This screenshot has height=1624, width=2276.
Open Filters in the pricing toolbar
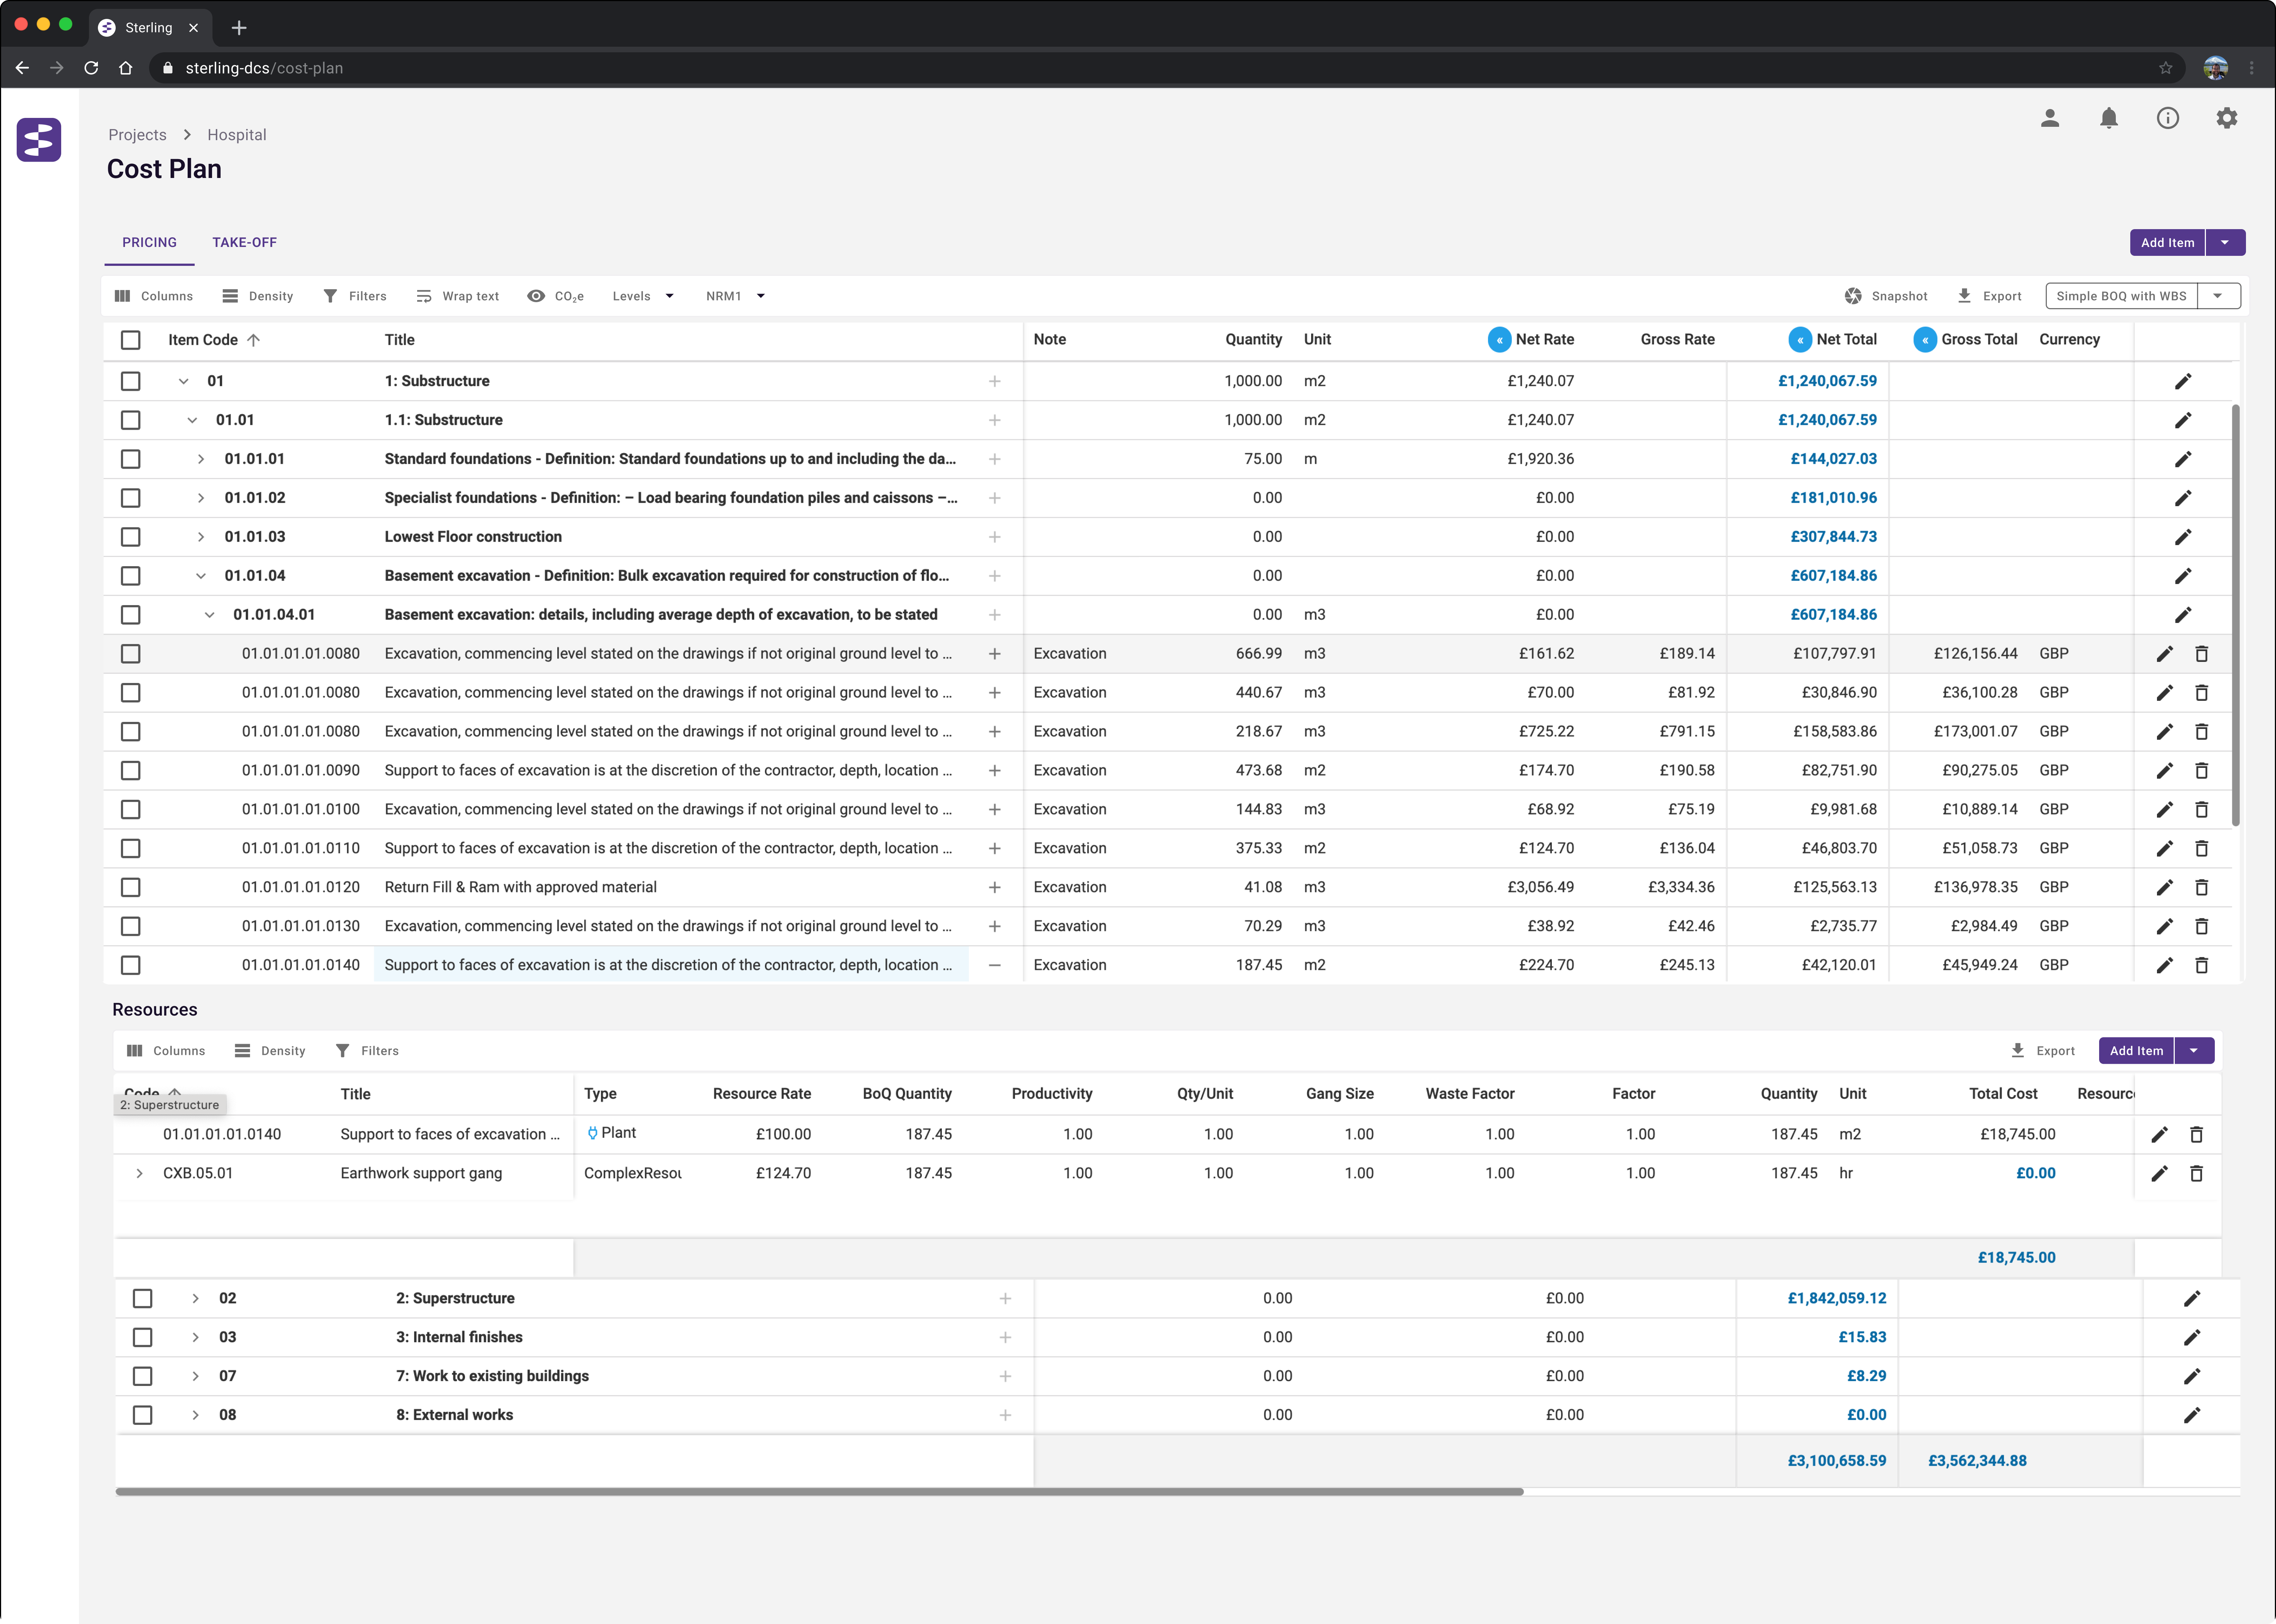pyautogui.click(x=355, y=296)
